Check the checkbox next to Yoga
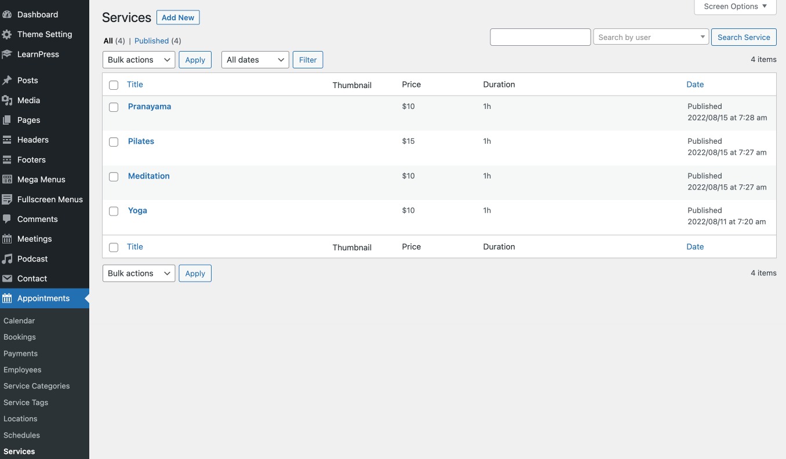Viewport: 786px width, 459px height. click(x=113, y=211)
